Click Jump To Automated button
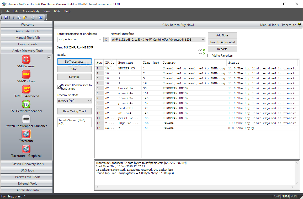This screenshot has height=199, width=303. click(222, 42)
